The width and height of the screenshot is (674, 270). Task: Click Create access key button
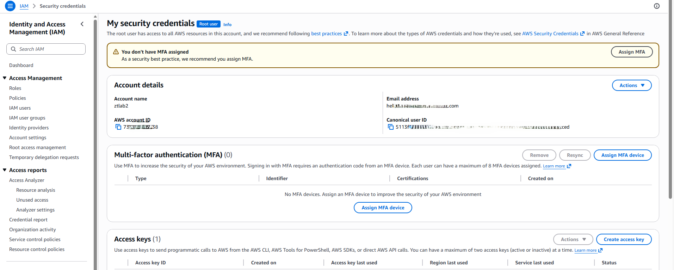coord(624,239)
